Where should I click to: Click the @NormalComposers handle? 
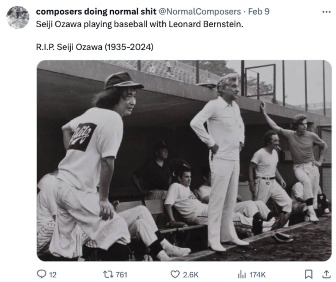(x=200, y=11)
